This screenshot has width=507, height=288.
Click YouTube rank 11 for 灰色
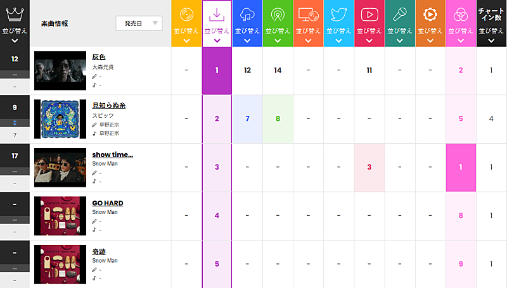tap(369, 70)
